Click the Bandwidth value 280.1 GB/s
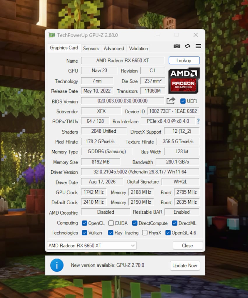 tap(177, 162)
